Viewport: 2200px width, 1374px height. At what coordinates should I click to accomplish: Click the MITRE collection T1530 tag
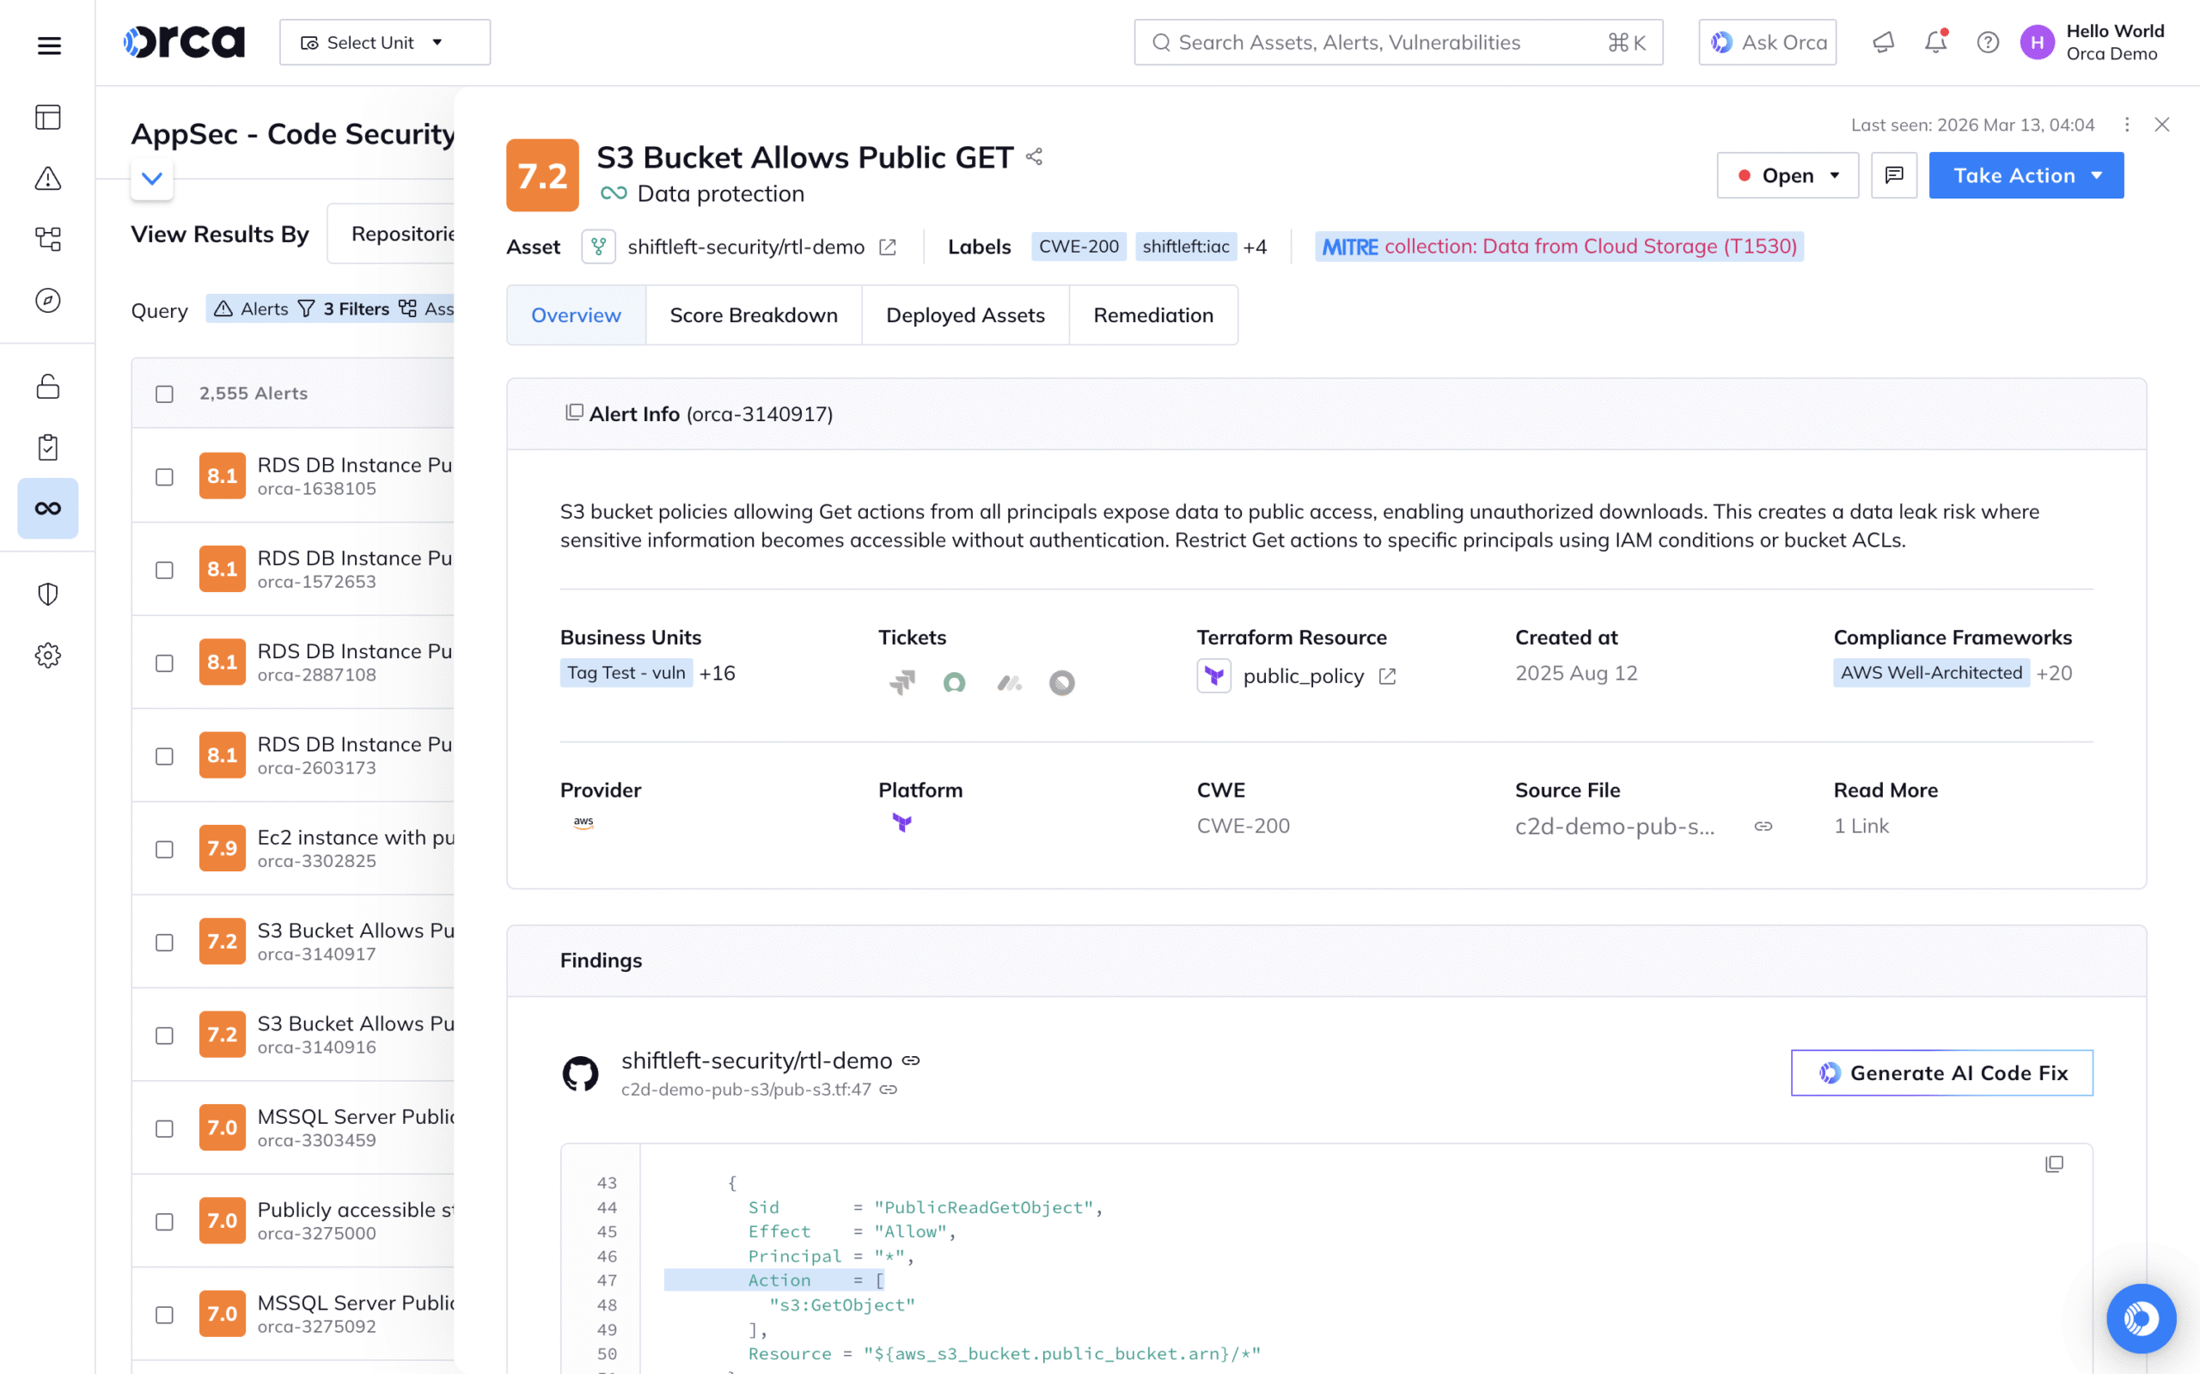coord(1558,247)
